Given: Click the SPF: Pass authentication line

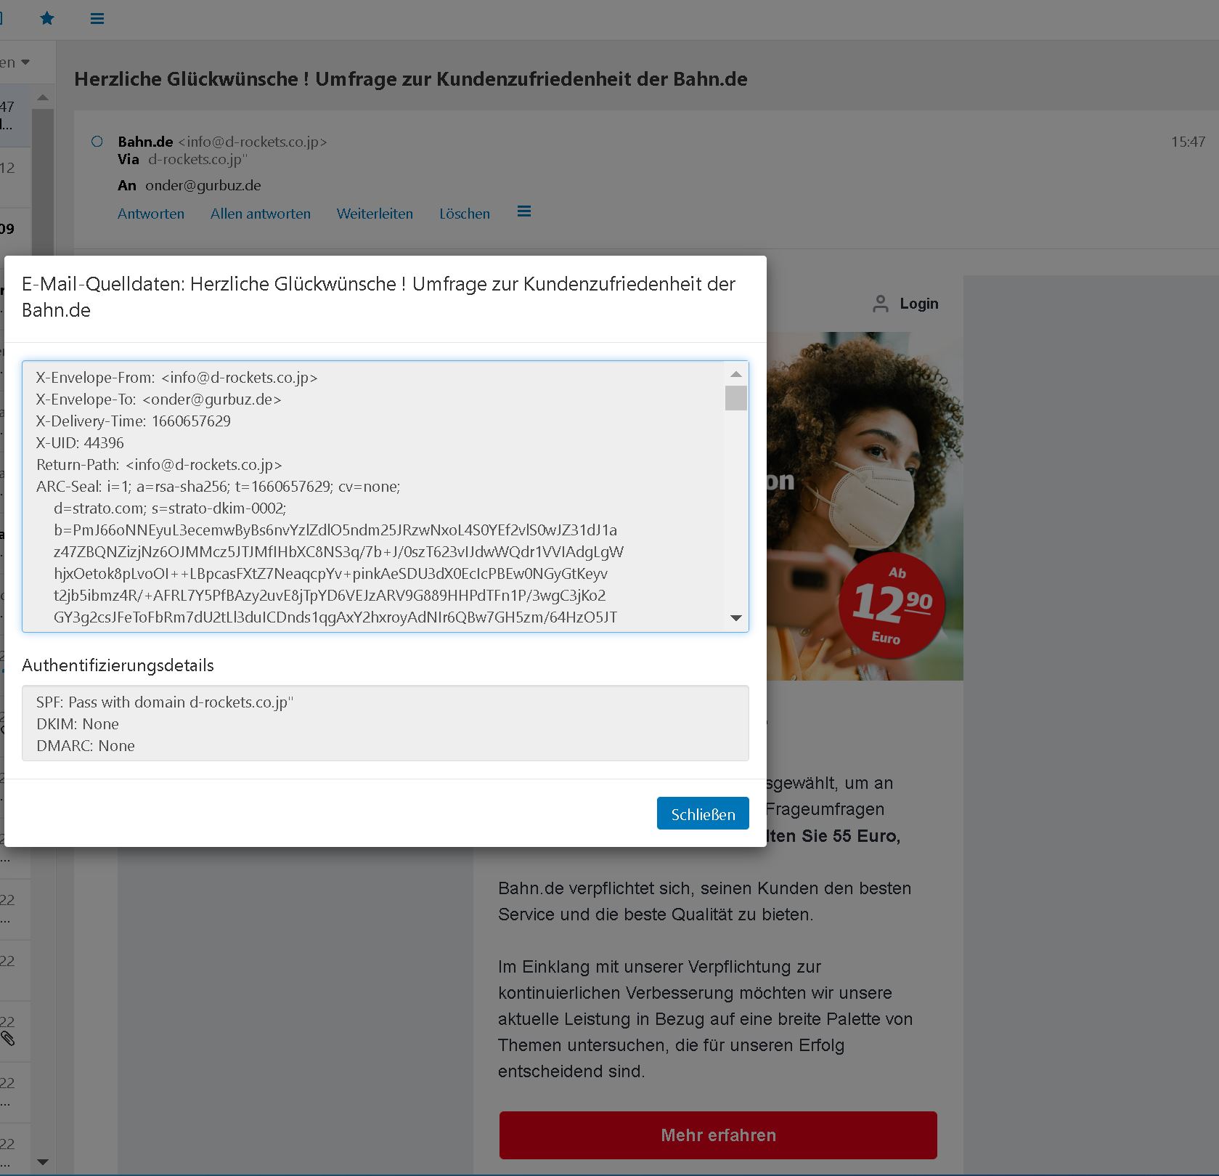Looking at the screenshot, I should 165,702.
